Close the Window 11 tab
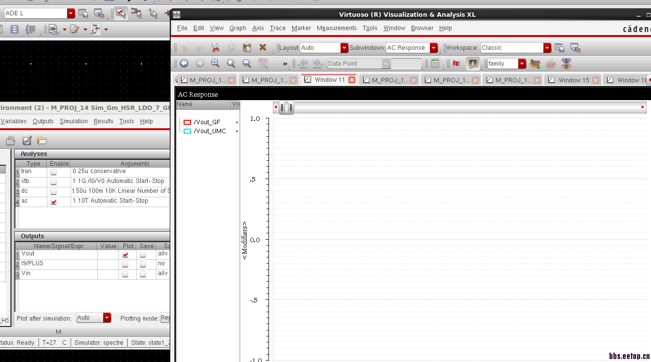 [352, 80]
